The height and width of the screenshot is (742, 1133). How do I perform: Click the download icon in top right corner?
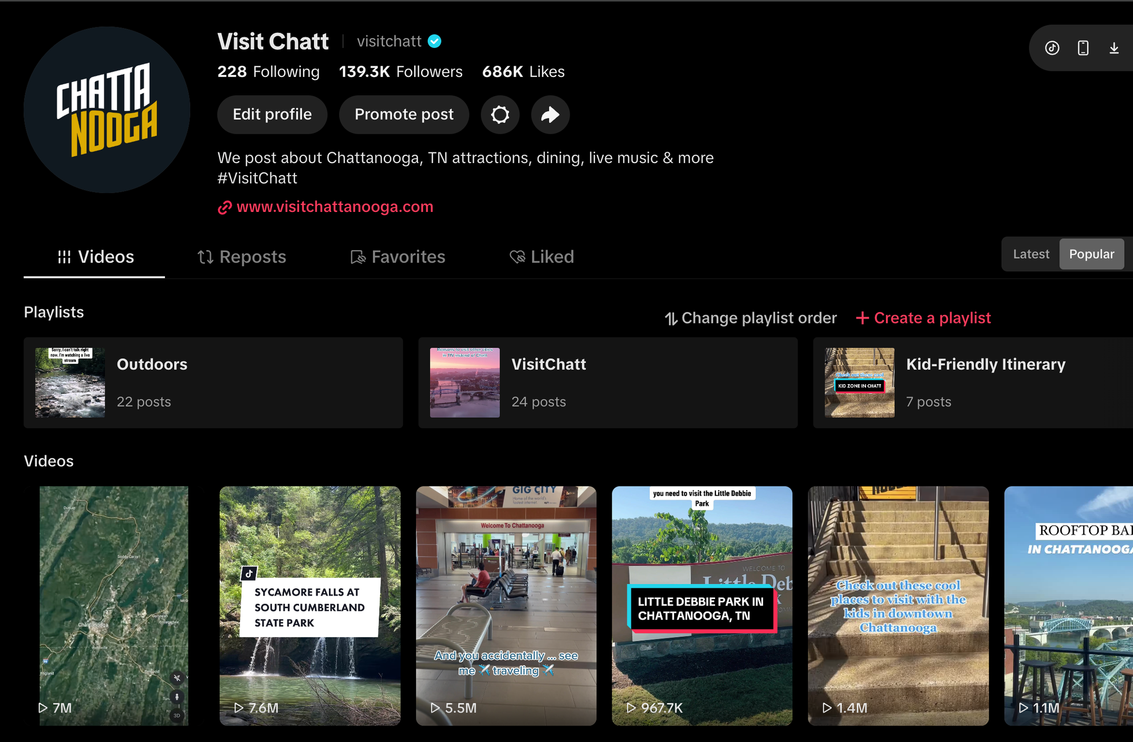pyautogui.click(x=1114, y=47)
